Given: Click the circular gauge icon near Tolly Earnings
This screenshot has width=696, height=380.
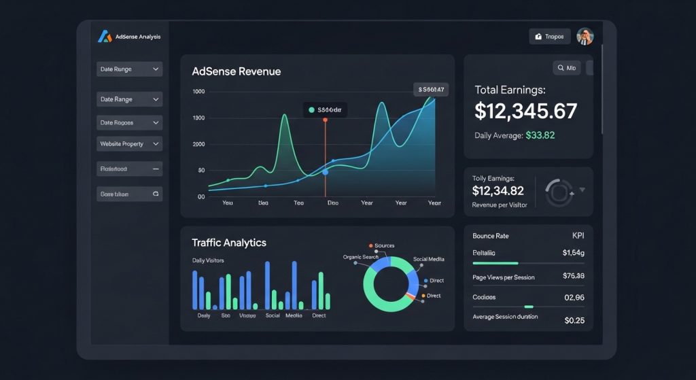Looking at the screenshot, I should click(x=559, y=192).
